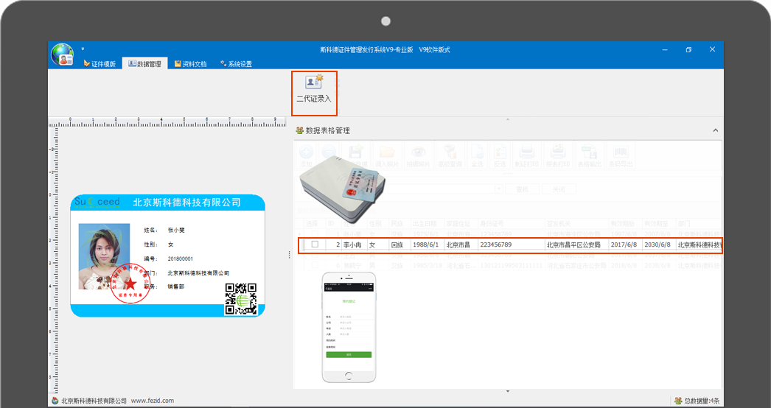Screen dimensions: 771x408
Task: Click the 有效期至 column header
Action: pos(657,224)
